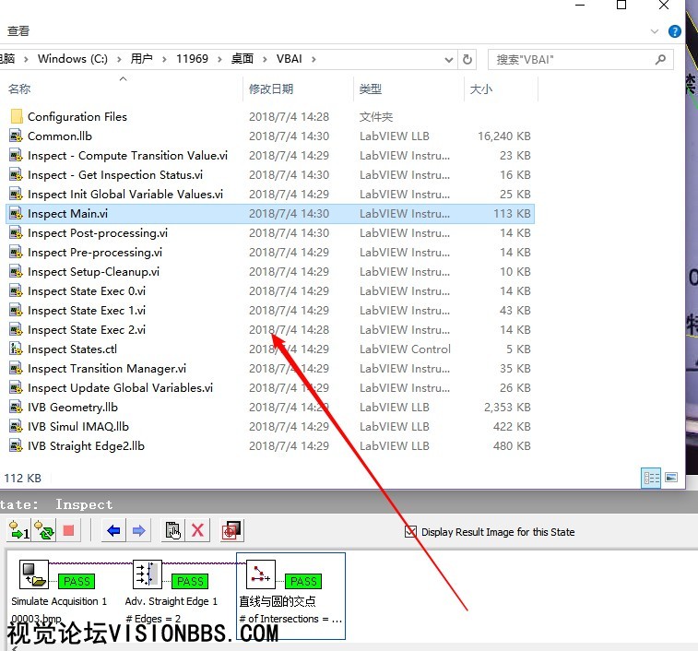Maximize the Explorer window
This screenshot has width=698, height=651.
point(621,5)
